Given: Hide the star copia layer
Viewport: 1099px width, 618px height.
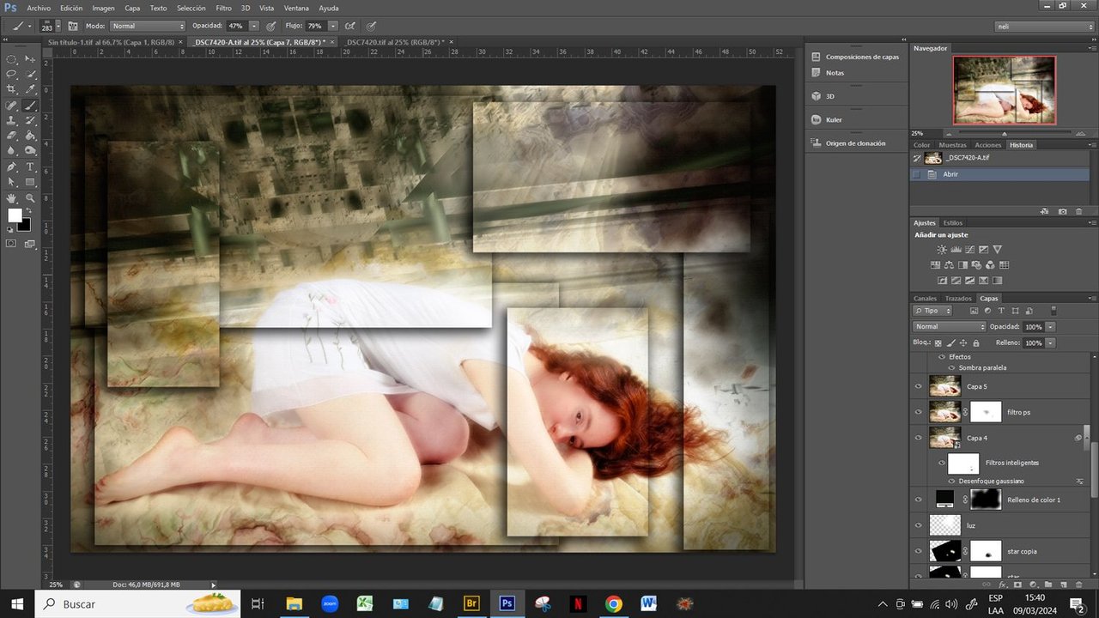Looking at the screenshot, I should [x=919, y=551].
